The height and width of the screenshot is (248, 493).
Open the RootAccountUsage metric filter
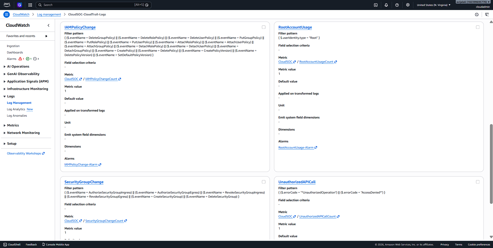click(x=295, y=27)
